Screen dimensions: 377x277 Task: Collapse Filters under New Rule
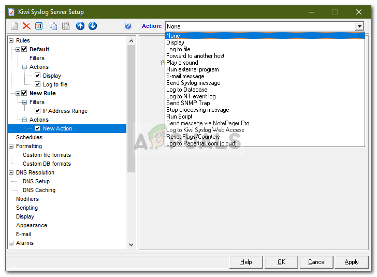pyautogui.click(x=24, y=102)
